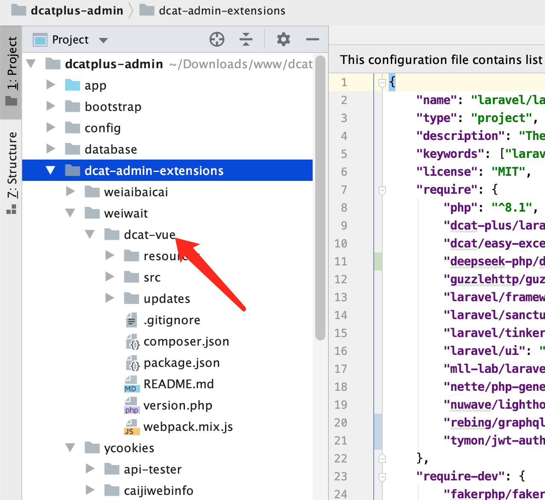Expand the config folder
Viewport: 545px width, 500px height.
click(50, 127)
